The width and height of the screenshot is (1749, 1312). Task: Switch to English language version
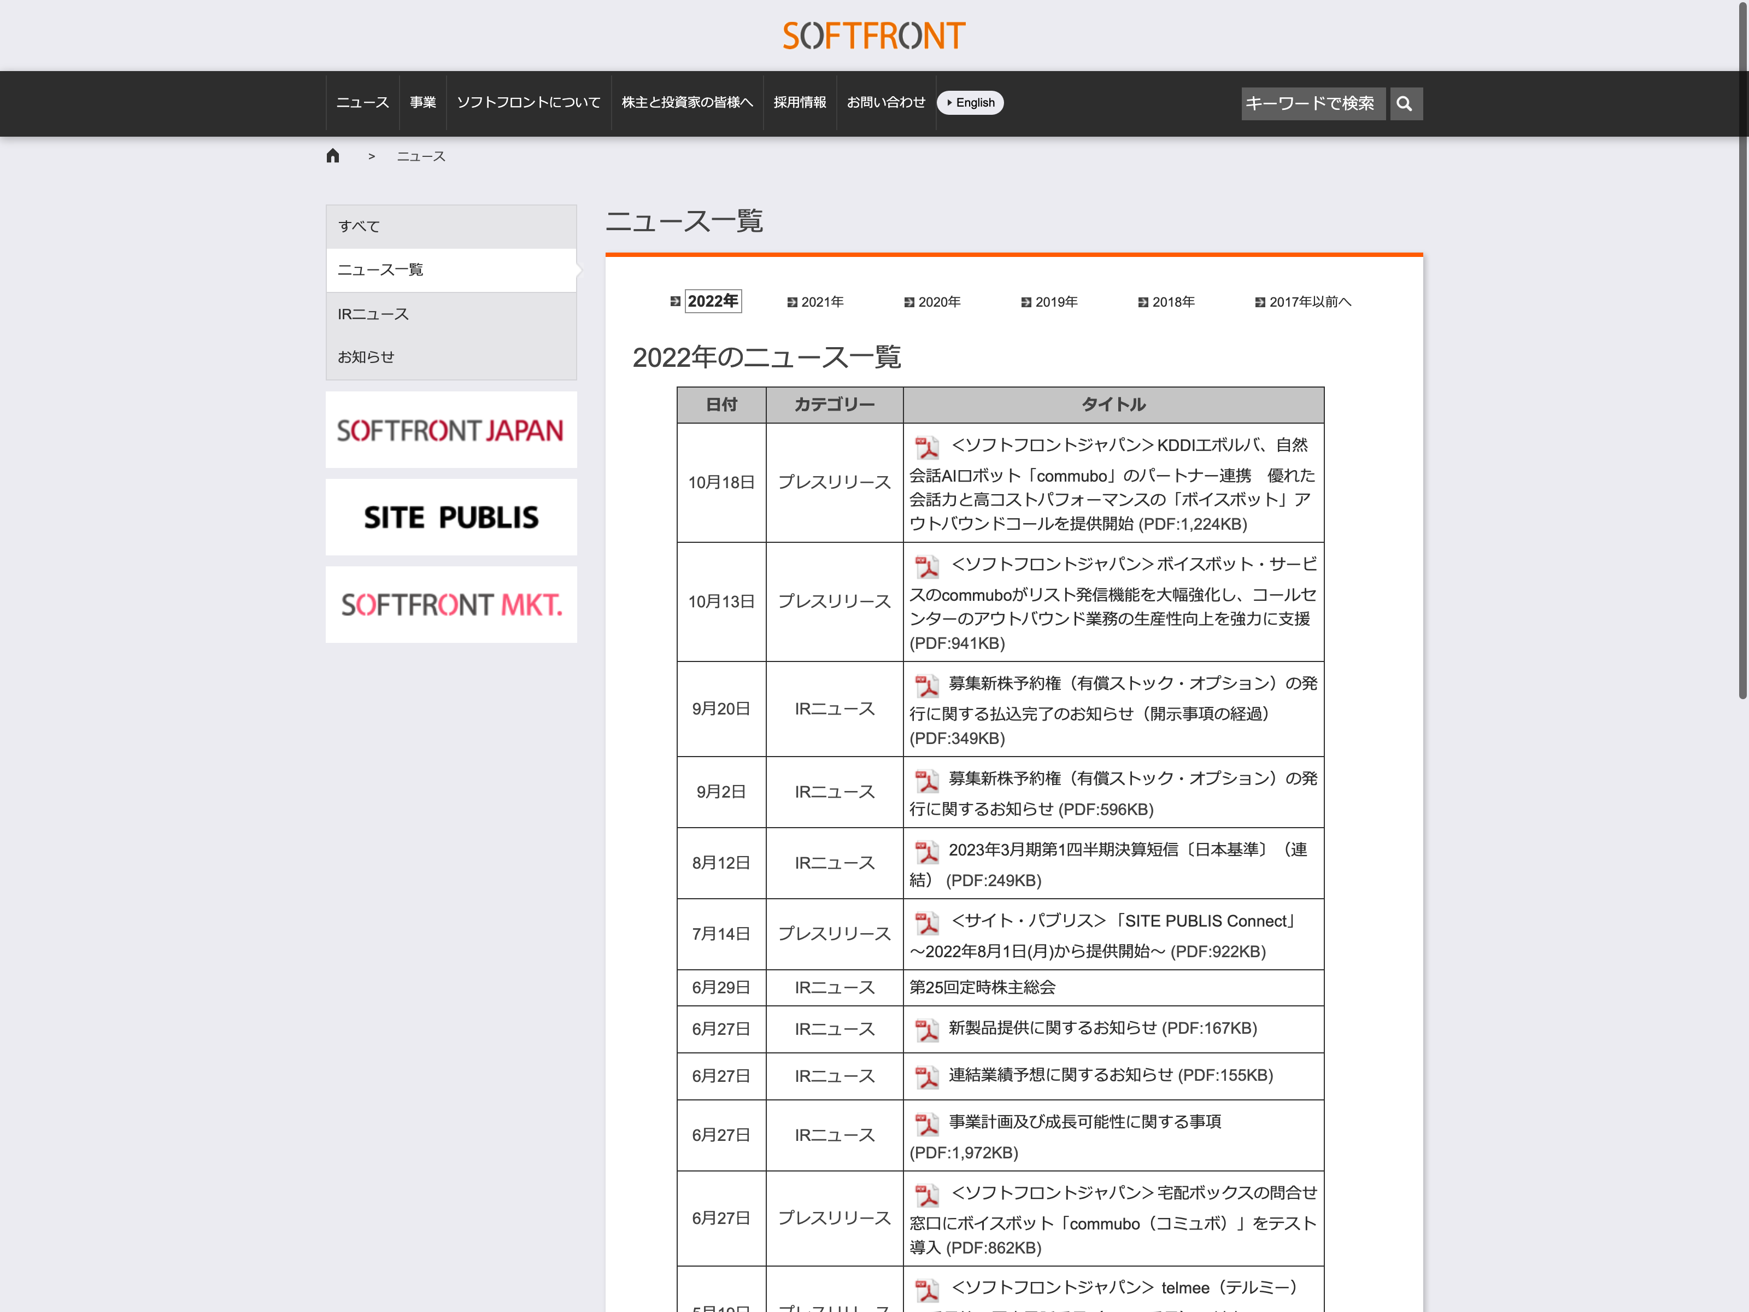click(x=970, y=103)
